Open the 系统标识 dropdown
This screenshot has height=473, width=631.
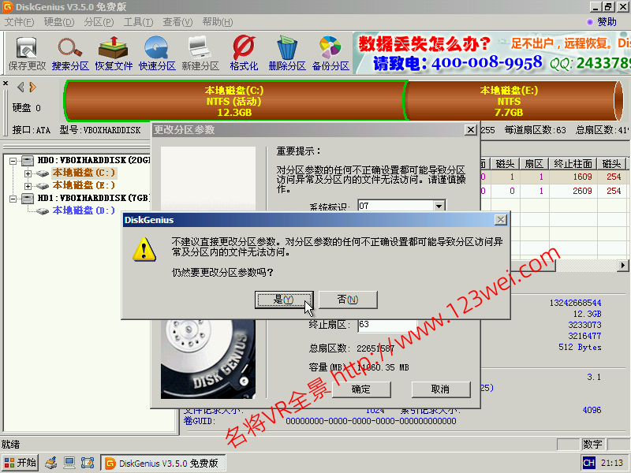(x=438, y=206)
